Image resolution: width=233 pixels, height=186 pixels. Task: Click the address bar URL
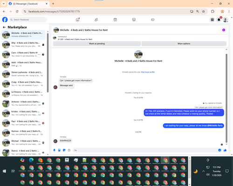click(x=54, y=12)
